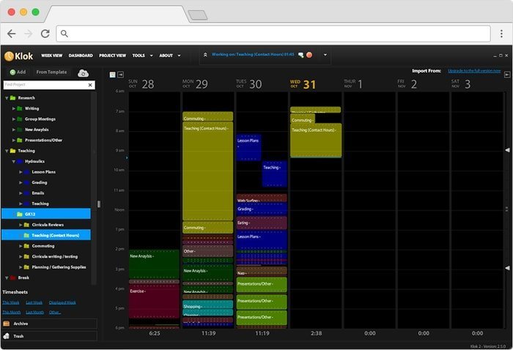Click the cloud sync icon

[x=83, y=73]
